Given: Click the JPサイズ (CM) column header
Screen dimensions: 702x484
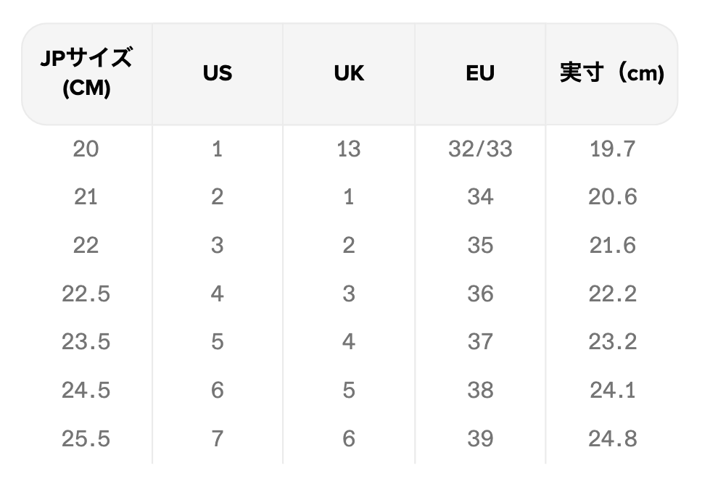Looking at the screenshot, I should [86, 73].
